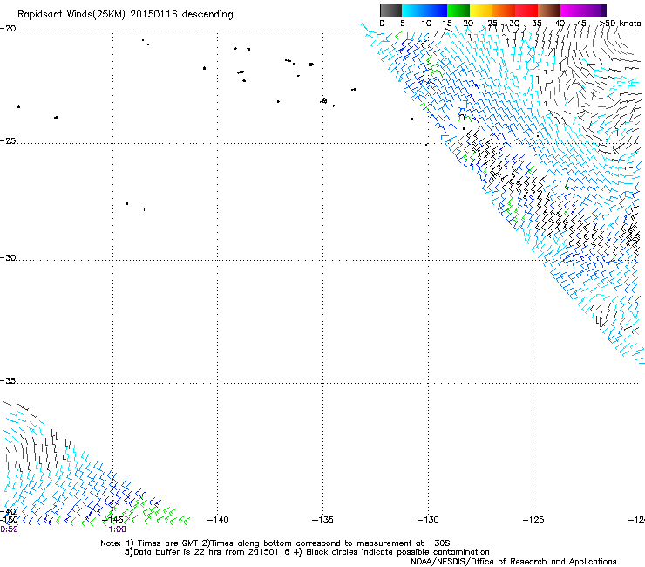The height and width of the screenshot is (567, 645).
Task: Click the gray 0–5 knots legend segment
Action: tap(390, 10)
